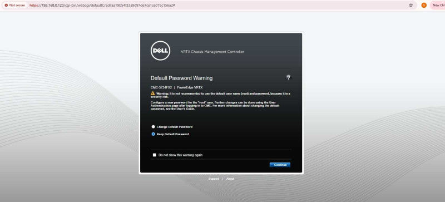445x202 pixels.
Task: Click the VRTX Chassis Management Controller title
Action: (212, 52)
